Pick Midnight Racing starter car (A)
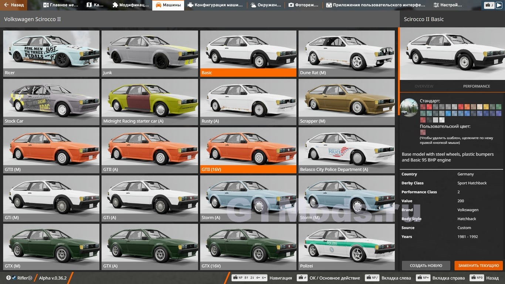Viewport: 505px width, 284px height. coord(150,102)
